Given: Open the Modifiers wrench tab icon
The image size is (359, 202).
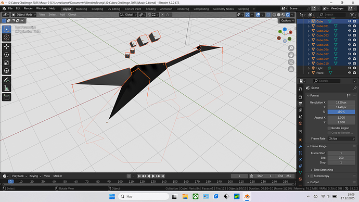Looking at the screenshot, I should [x=300, y=146].
